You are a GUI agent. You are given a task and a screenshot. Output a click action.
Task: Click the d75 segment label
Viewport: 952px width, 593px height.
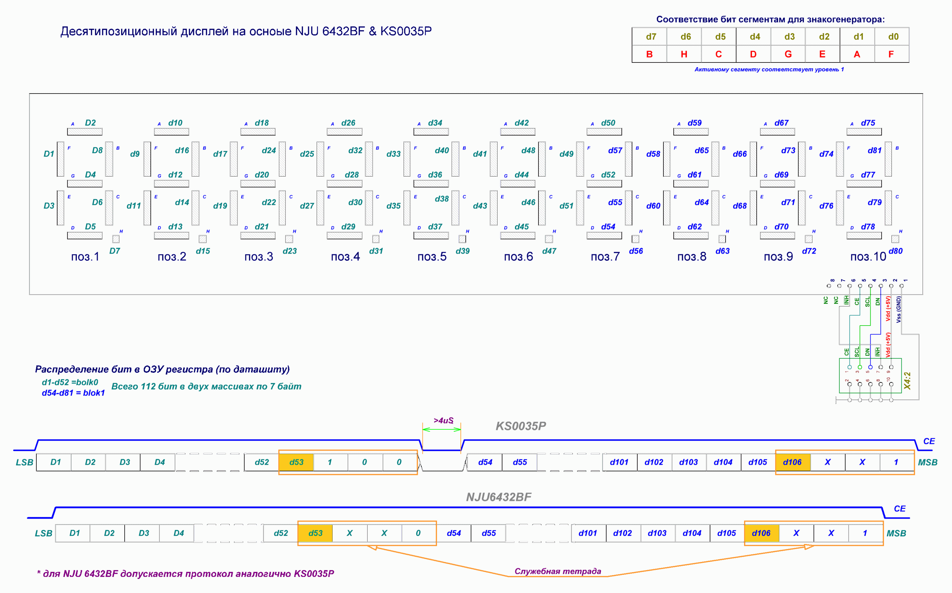pyautogui.click(x=868, y=123)
